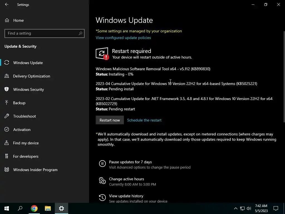Click the KB5025221 cumulative update entry

click(176, 84)
